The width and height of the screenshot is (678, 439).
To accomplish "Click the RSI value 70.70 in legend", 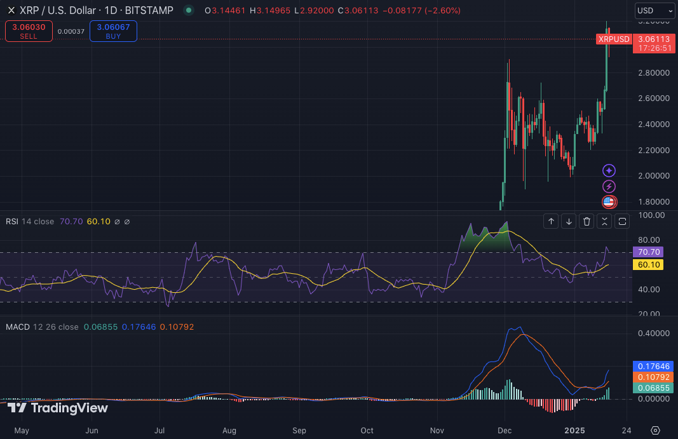I will [x=71, y=222].
